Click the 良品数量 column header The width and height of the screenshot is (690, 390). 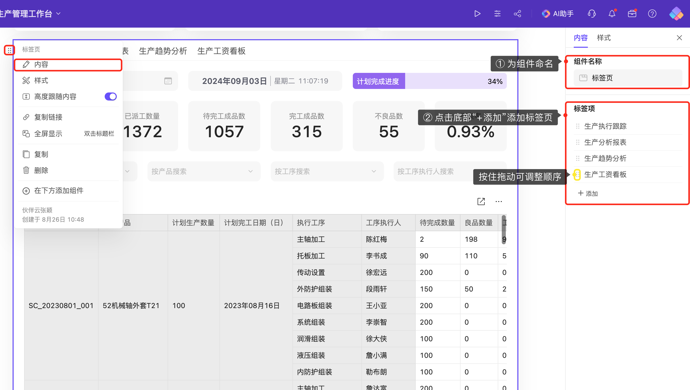click(x=479, y=223)
